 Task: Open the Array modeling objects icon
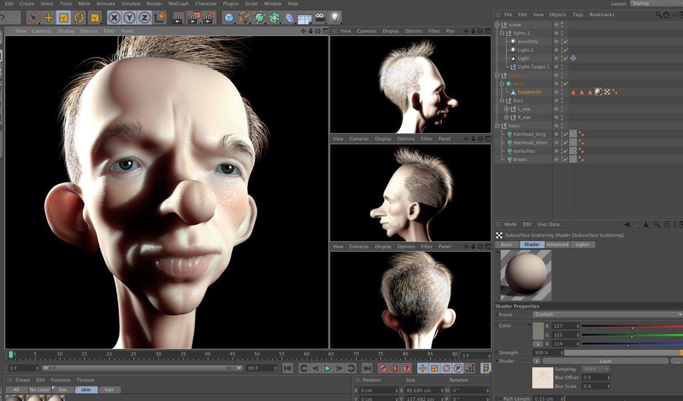pyautogui.click(x=274, y=18)
